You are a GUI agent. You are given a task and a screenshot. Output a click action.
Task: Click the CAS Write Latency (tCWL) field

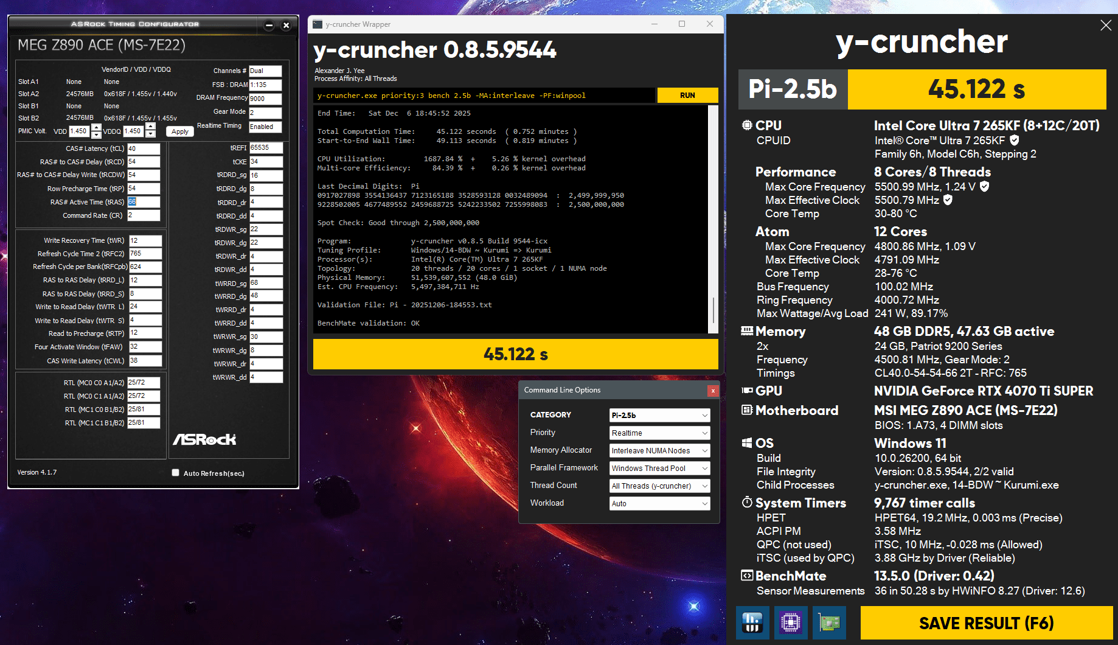[x=145, y=361]
